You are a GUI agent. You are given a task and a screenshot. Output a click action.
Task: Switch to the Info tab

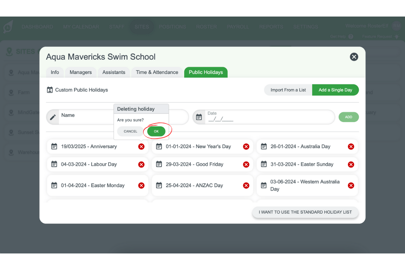point(55,72)
